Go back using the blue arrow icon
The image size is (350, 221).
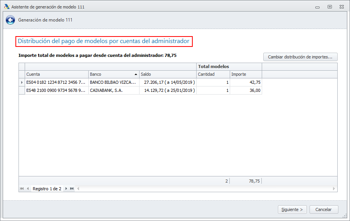coord(10,20)
